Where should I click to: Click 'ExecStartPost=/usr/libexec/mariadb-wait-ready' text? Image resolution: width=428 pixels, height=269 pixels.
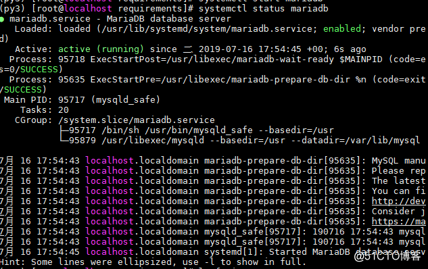[212, 59]
